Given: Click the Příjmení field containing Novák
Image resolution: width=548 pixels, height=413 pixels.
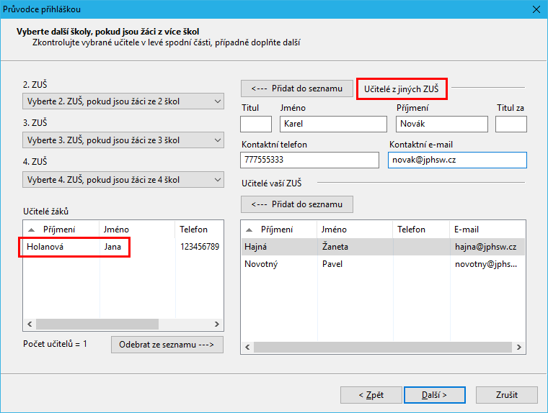Looking at the screenshot, I should click(x=441, y=124).
